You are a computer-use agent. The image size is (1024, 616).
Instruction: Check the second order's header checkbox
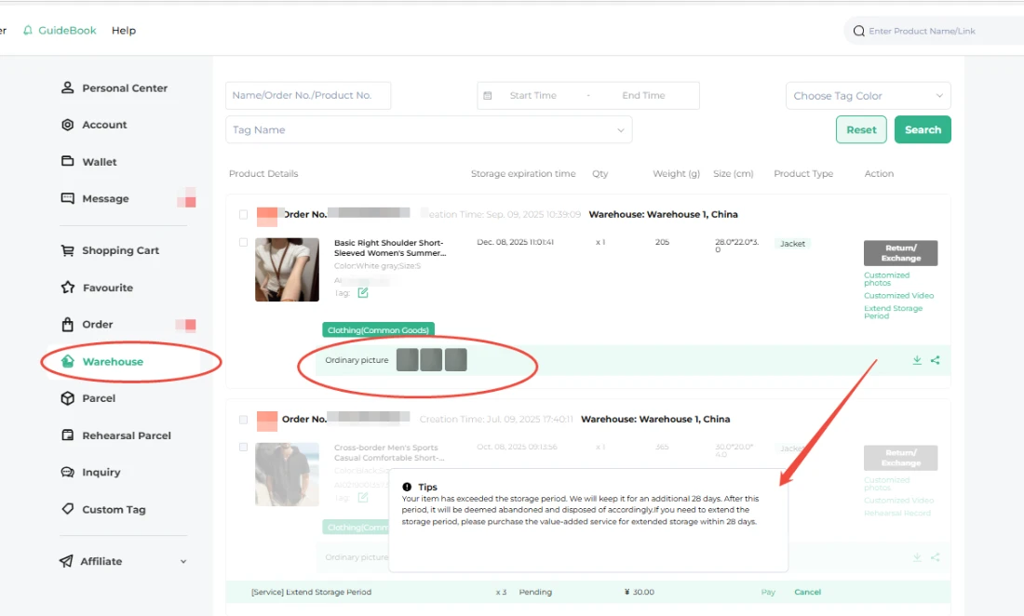(x=244, y=420)
